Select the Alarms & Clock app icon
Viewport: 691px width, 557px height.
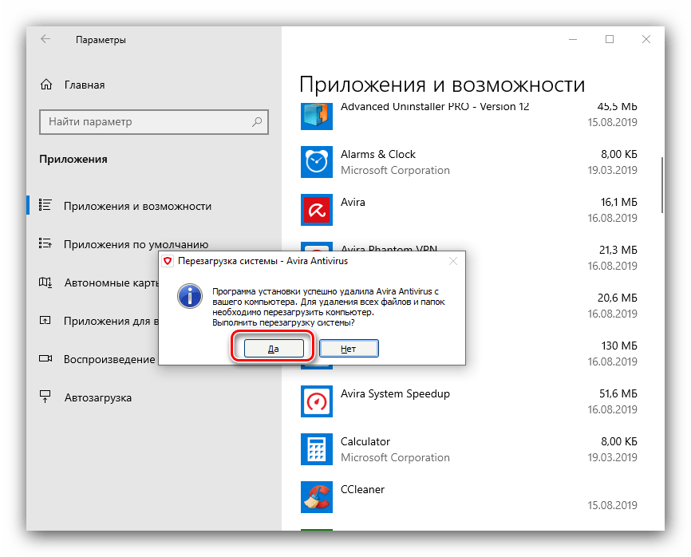tap(316, 162)
